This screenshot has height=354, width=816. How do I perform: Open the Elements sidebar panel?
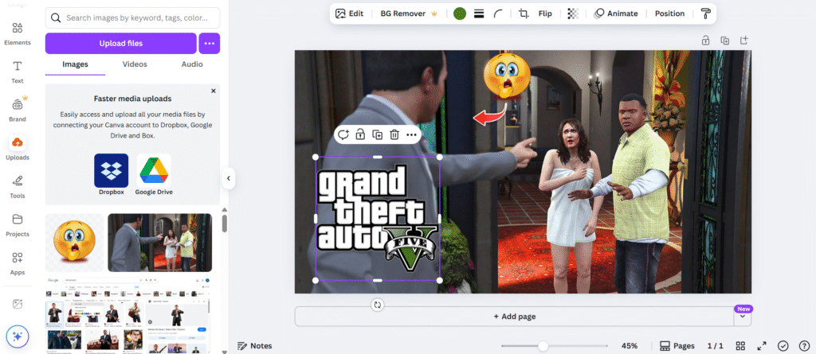tap(18, 33)
